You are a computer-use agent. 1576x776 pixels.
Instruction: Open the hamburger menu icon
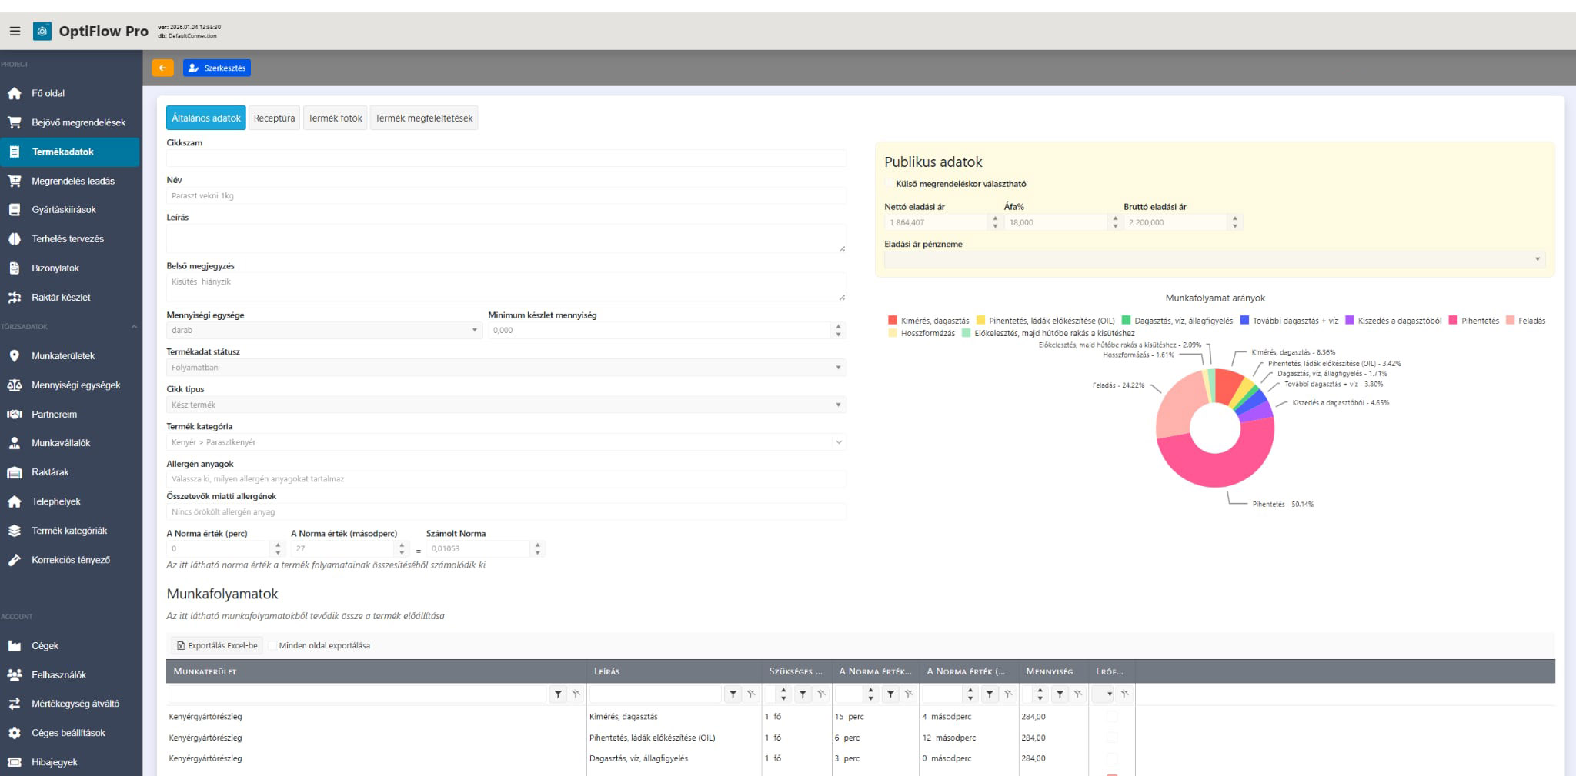click(x=15, y=32)
